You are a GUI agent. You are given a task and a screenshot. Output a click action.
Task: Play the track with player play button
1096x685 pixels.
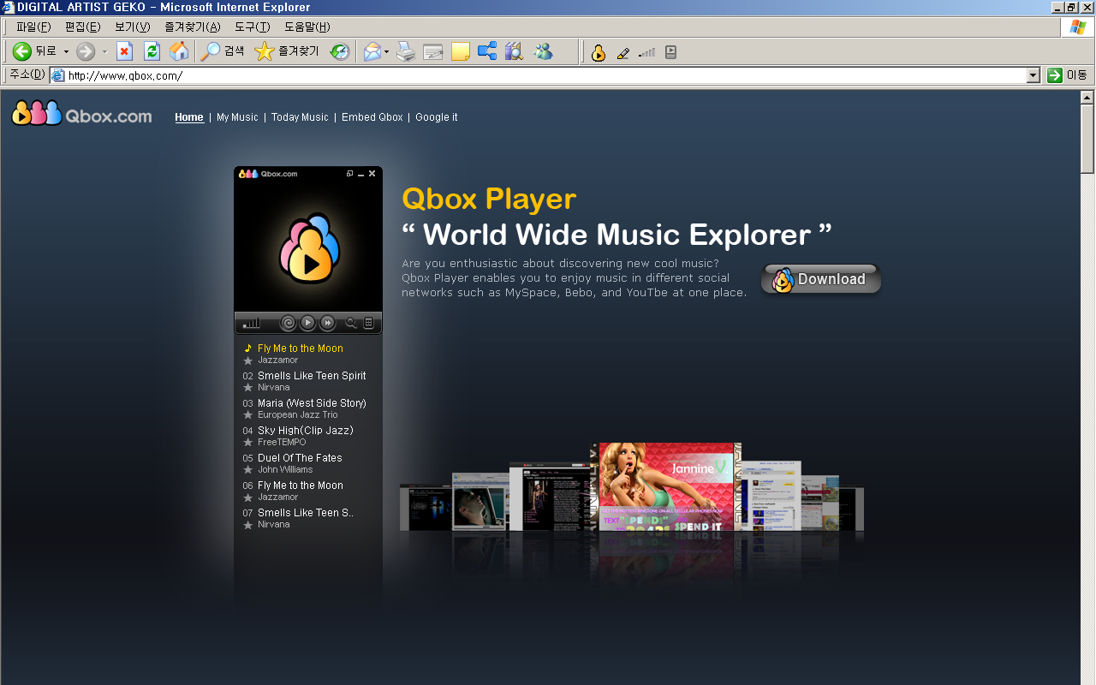click(x=308, y=323)
